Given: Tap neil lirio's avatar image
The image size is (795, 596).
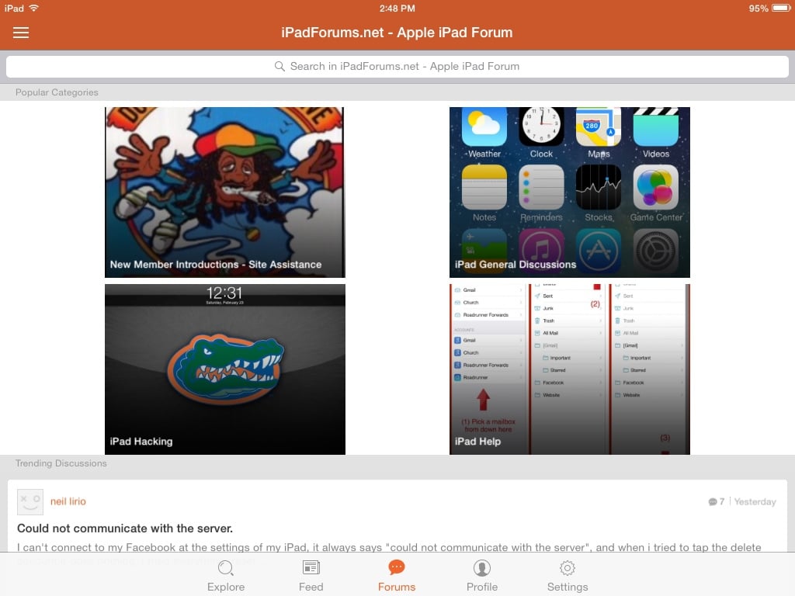Looking at the screenshot, I should coord(30,502).
